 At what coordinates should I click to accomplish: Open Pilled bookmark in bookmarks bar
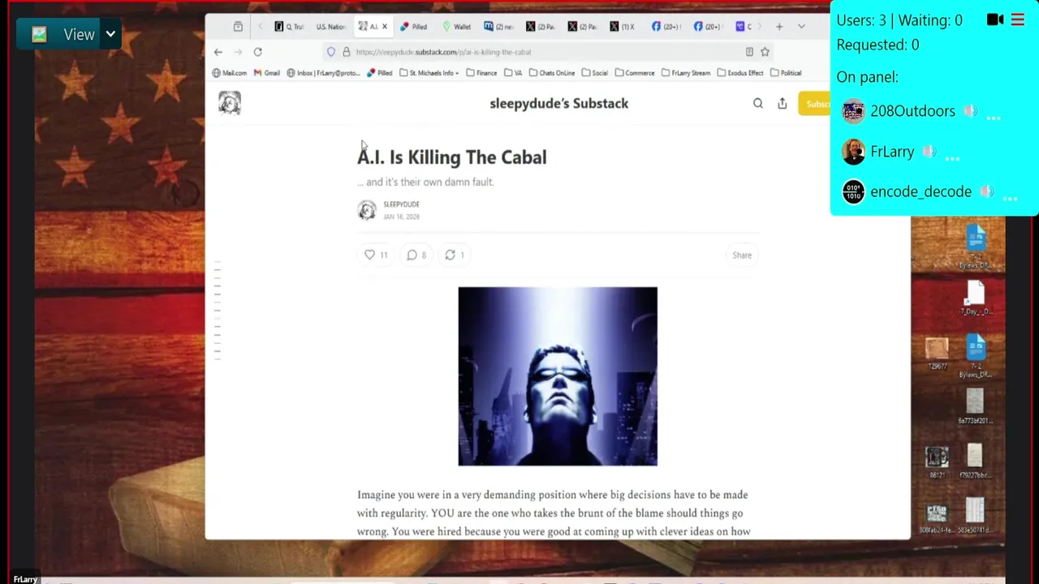point(379,73)
